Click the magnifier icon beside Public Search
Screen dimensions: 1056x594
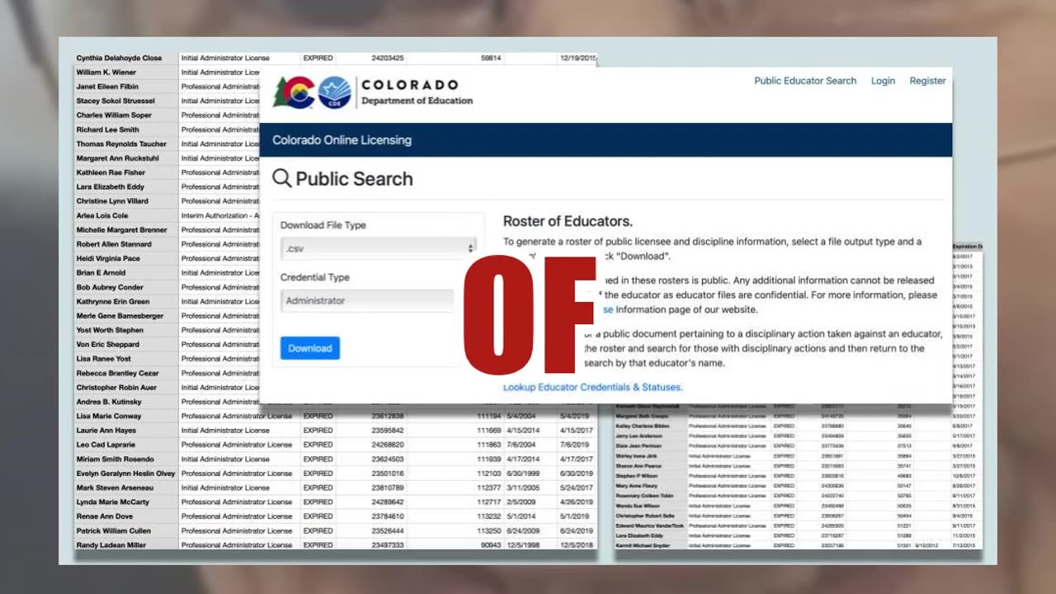click(282, 178)
